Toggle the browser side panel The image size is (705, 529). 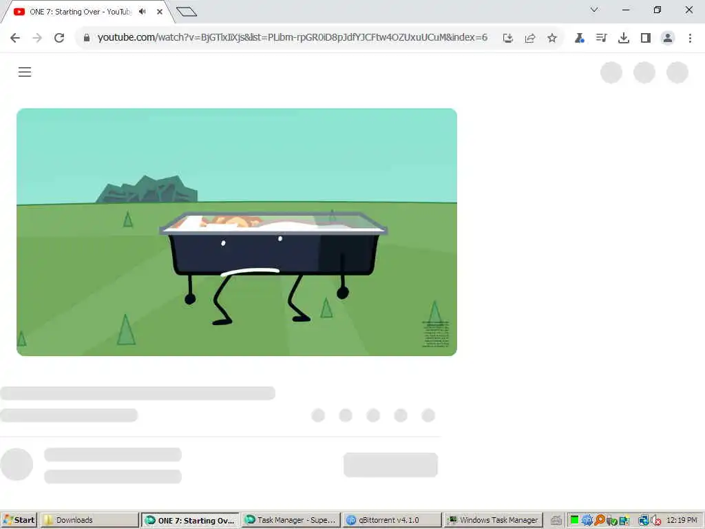pyautogui.click(x=646, y=39)
